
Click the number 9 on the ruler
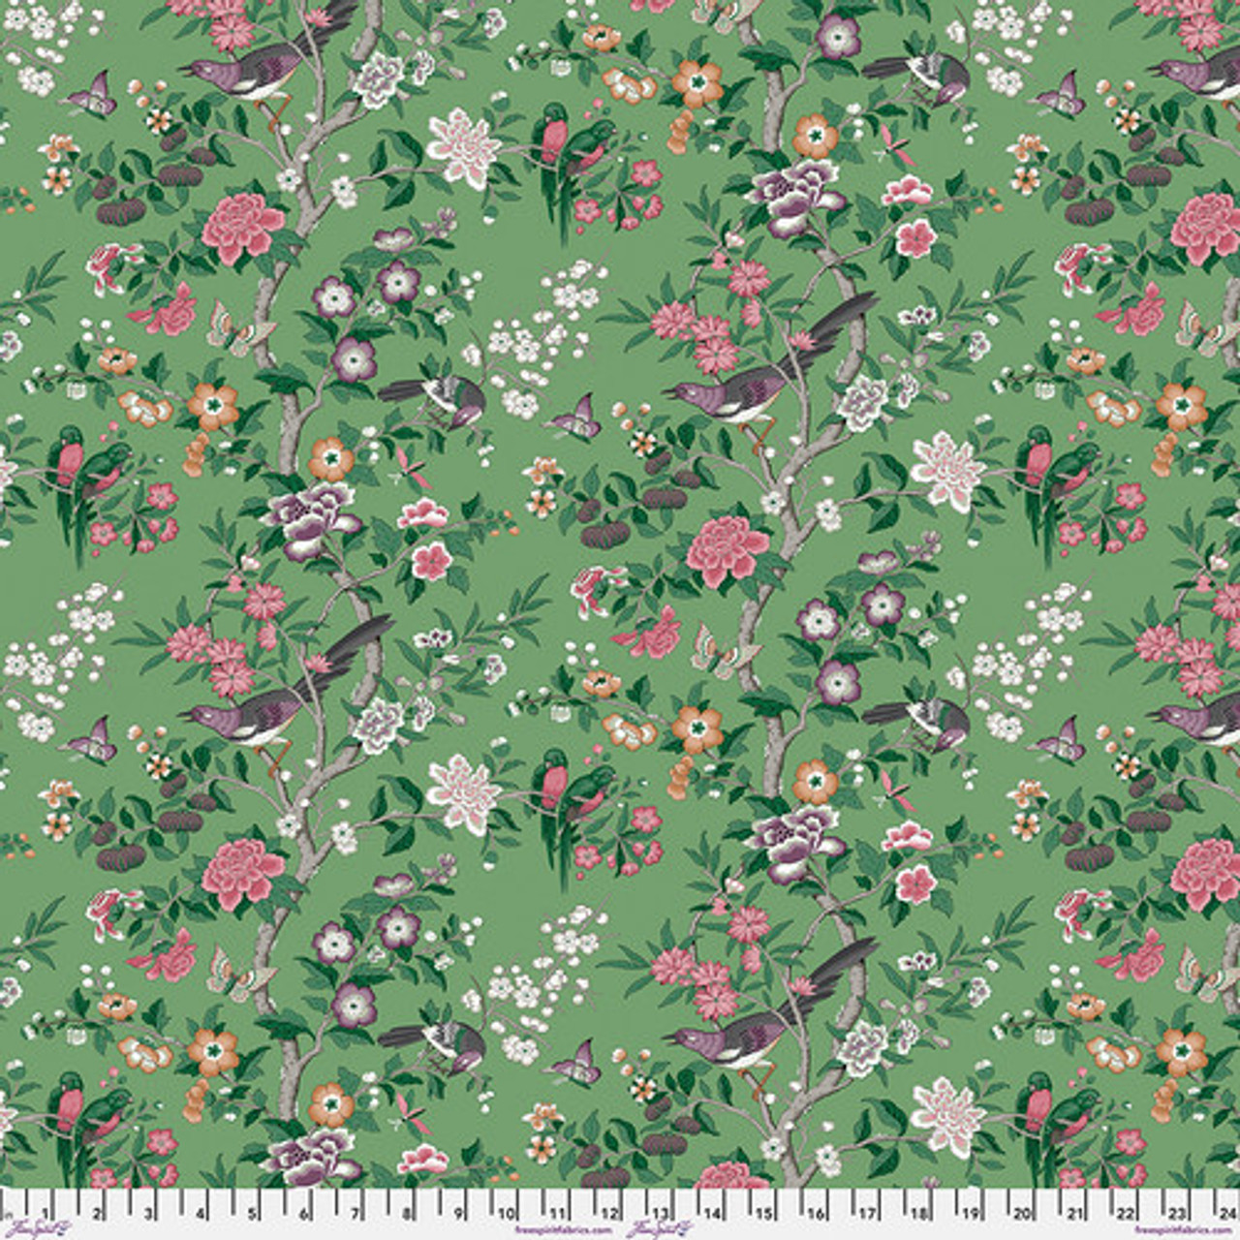pyautogui.click(x=456, y=1212)
